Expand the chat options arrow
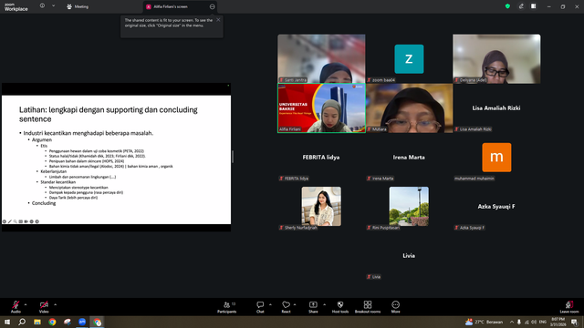 click(270, 304)
